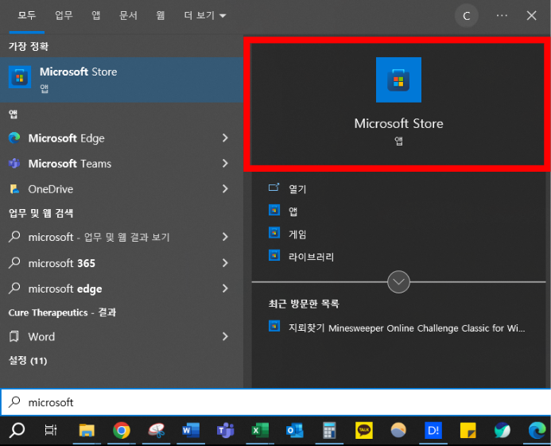This screenshot has height=446, width=551.
Task: Switch to the 문서 tab
Action: pyautogui.click(x=128, y=15)
